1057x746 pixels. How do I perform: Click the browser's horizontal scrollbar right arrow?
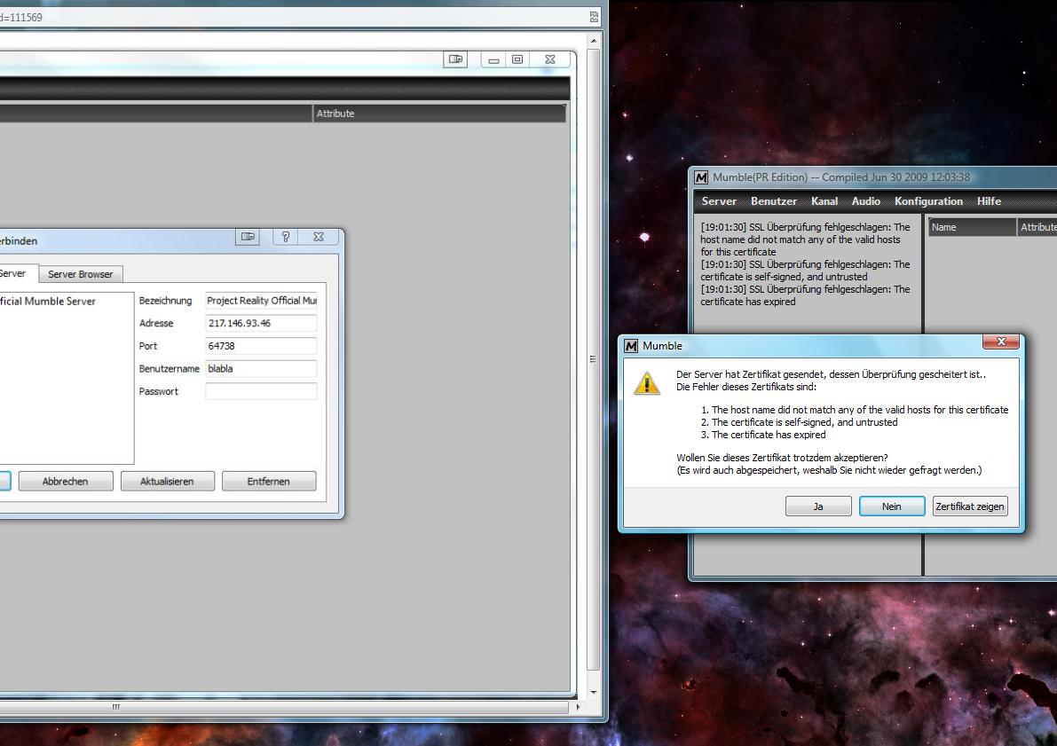(x=578, y=707)
